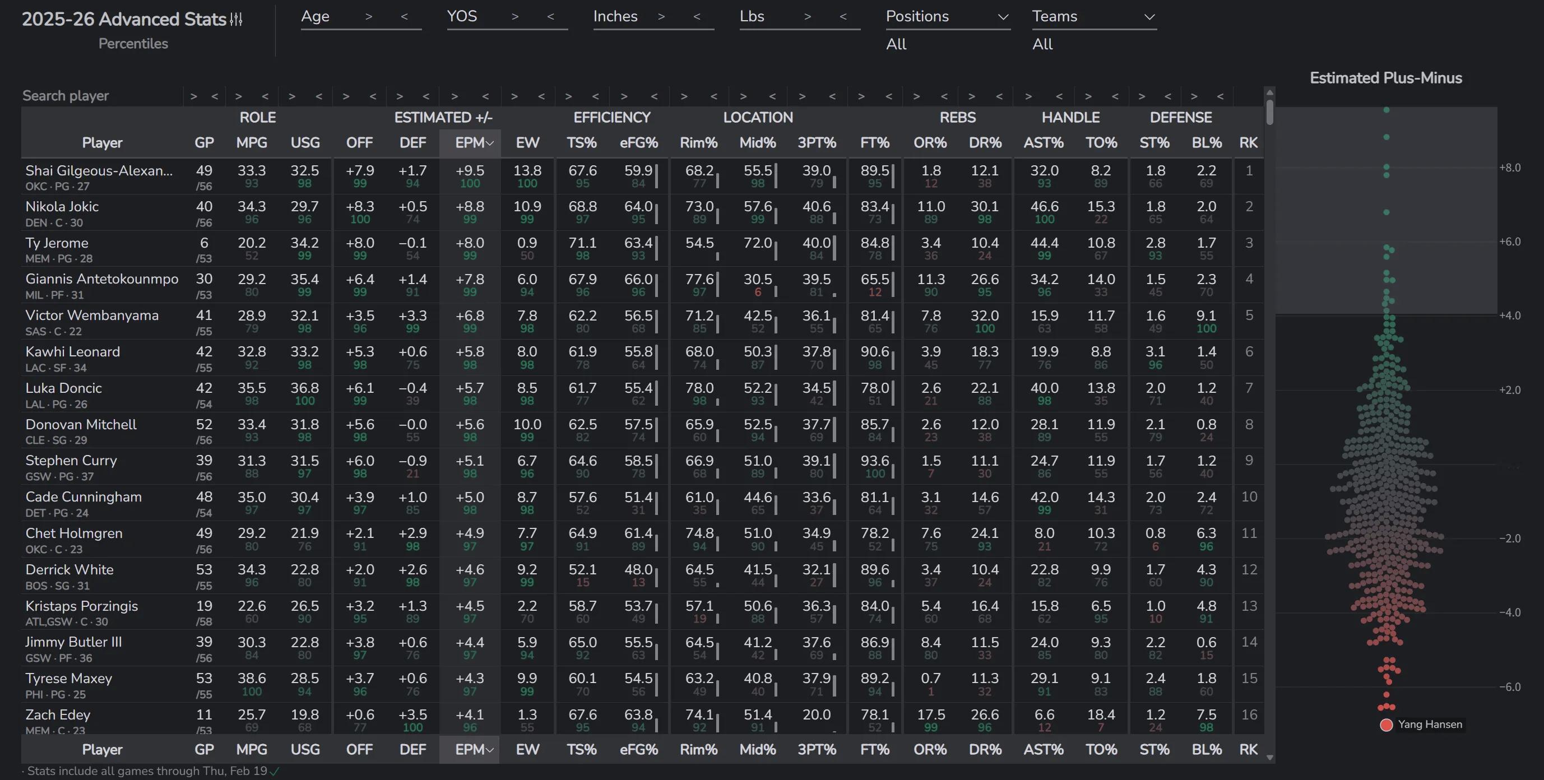This screenshot has height=780, width=1544.
Task: Sort table by AST% column header
Action: [1043, 143]
